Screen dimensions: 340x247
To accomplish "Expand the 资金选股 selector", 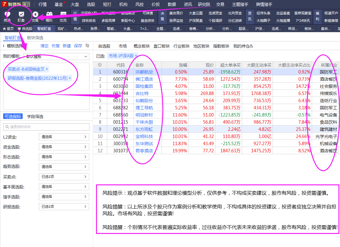I will [64, 147].
